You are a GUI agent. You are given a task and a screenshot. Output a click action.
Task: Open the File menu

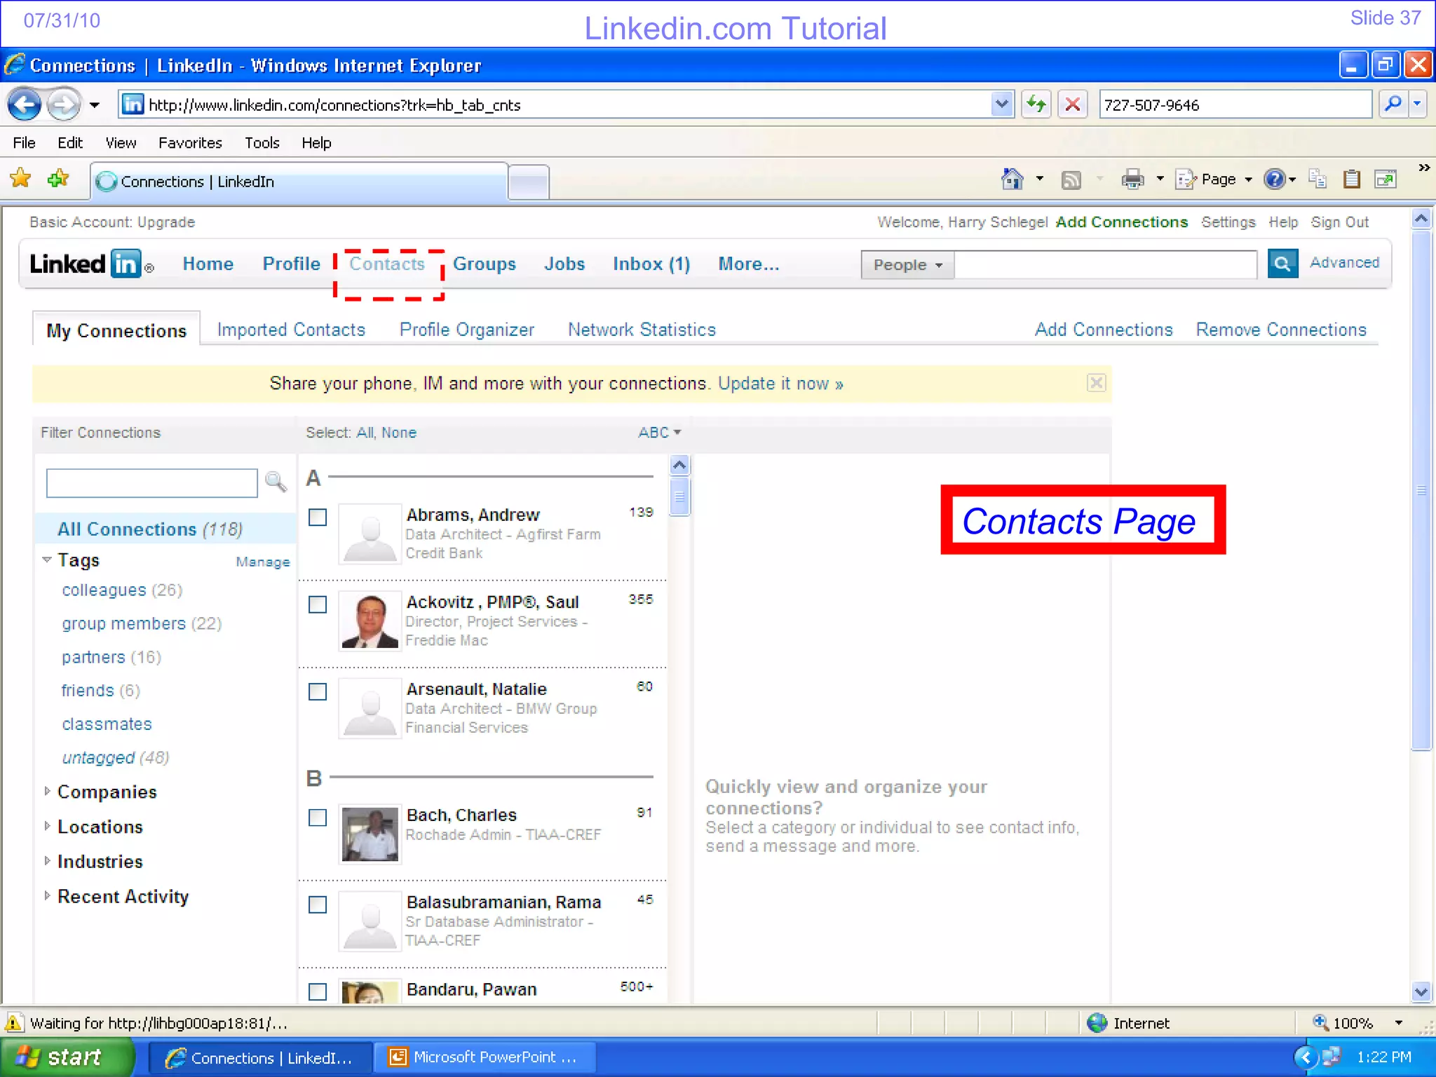pos(24,143)
